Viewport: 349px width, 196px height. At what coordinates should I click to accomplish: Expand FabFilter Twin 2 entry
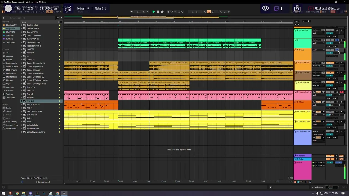(x=22, y=46)
